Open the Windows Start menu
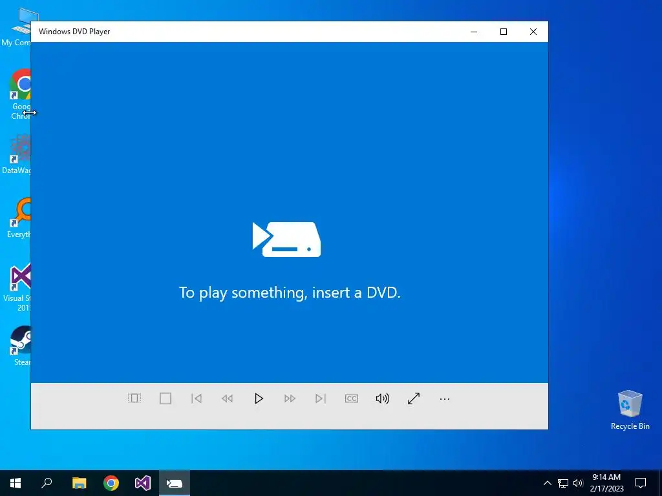Viewport: 662px width, 496px height. pyautogui.click(x=16, y=483)
